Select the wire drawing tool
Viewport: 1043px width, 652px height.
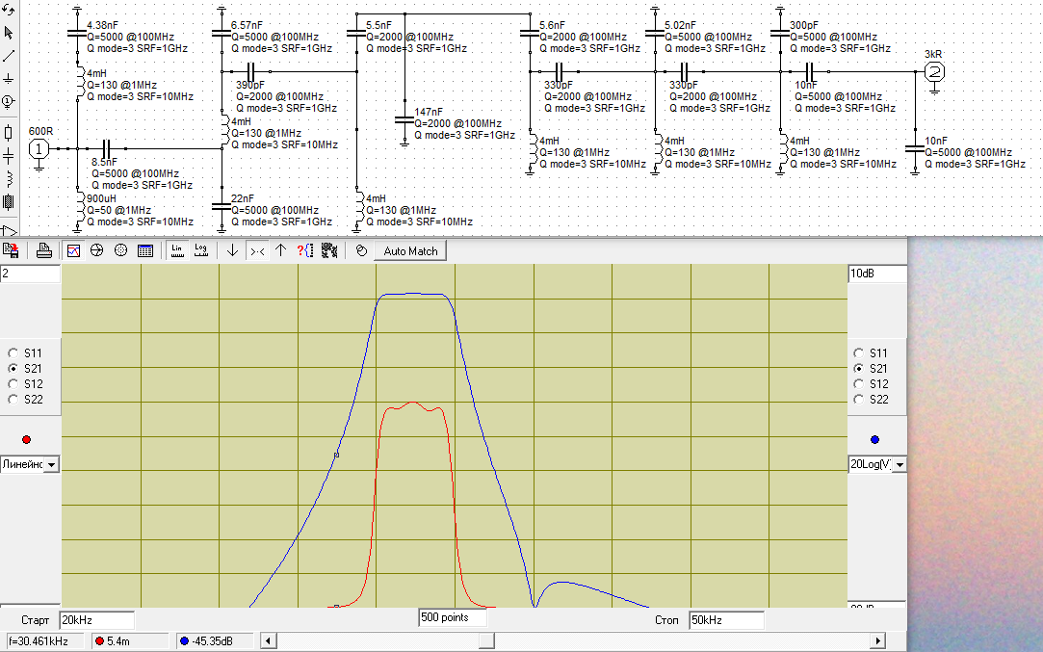coord(9,56)
